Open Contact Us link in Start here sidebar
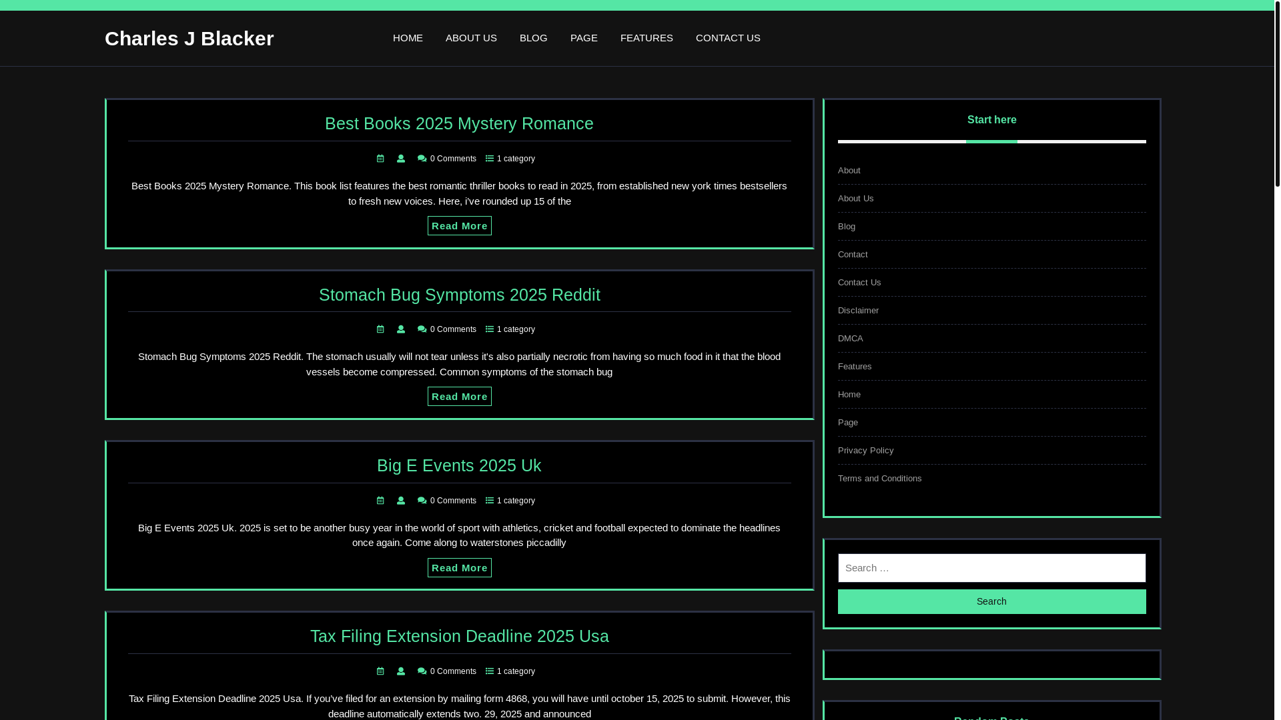This screenshot has width=1281, height=720. (x=859, y=283)
